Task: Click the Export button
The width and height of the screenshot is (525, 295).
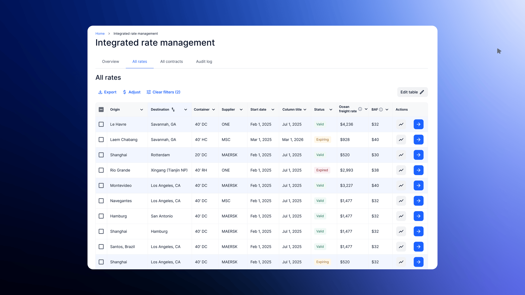Action: point(107,92)
